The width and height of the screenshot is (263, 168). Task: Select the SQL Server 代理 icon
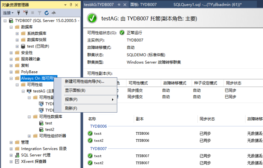click(x=17, y=155)
